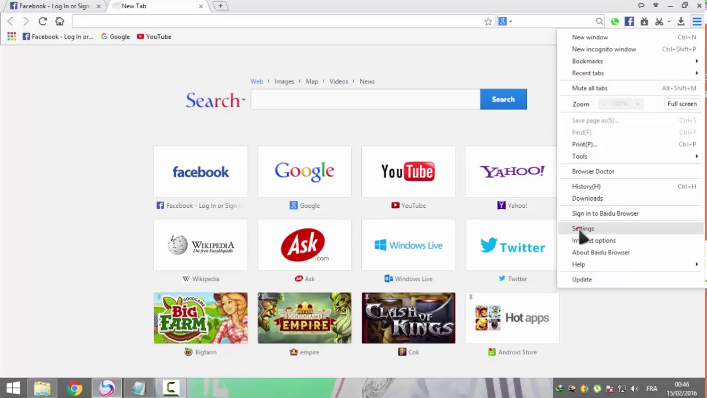707x398 pixels.
Task: Expand the screenshot tool dropdown arrow
Action: coord(668,22)
